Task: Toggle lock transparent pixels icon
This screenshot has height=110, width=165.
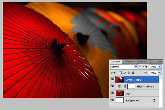Action: pyautogui.click(x=120, y=73)
